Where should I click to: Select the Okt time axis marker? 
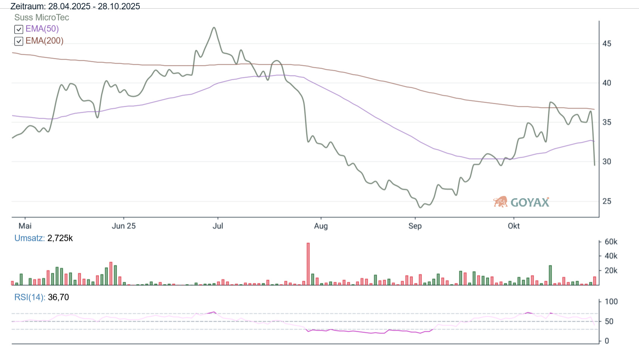pyautogui.click(x=513, y=226)
